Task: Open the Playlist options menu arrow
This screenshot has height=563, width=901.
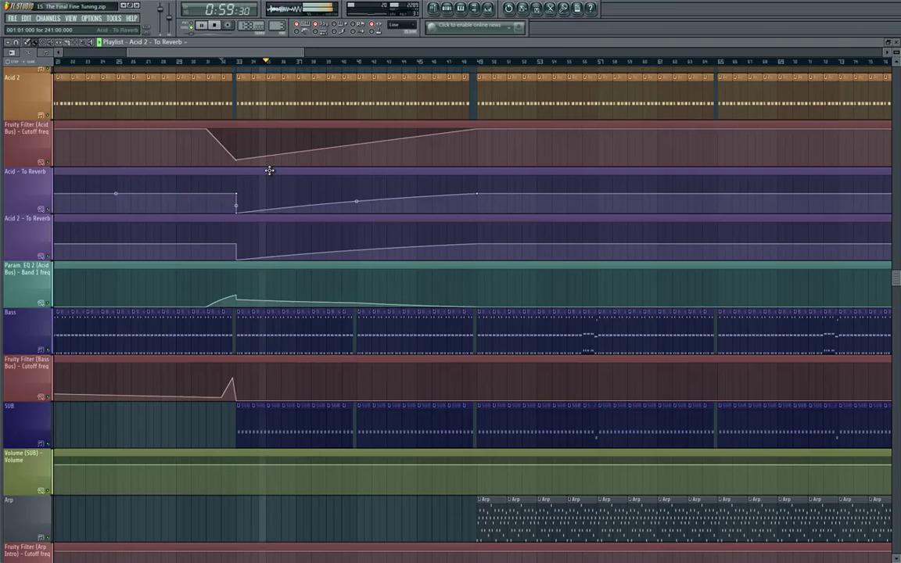Action: [x=8, y=42]
